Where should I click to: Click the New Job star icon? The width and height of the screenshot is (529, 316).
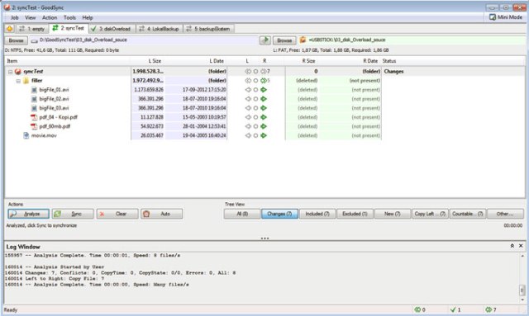[9, 29]
